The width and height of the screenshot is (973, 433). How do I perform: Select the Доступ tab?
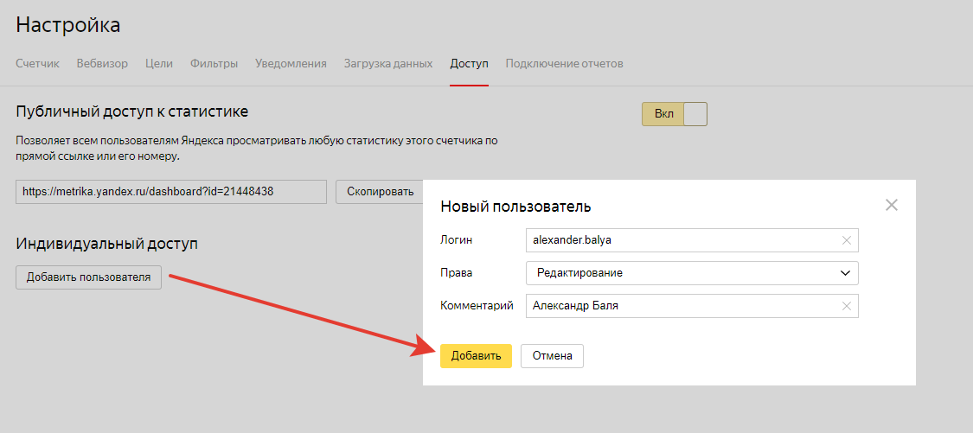pos(469,64)
